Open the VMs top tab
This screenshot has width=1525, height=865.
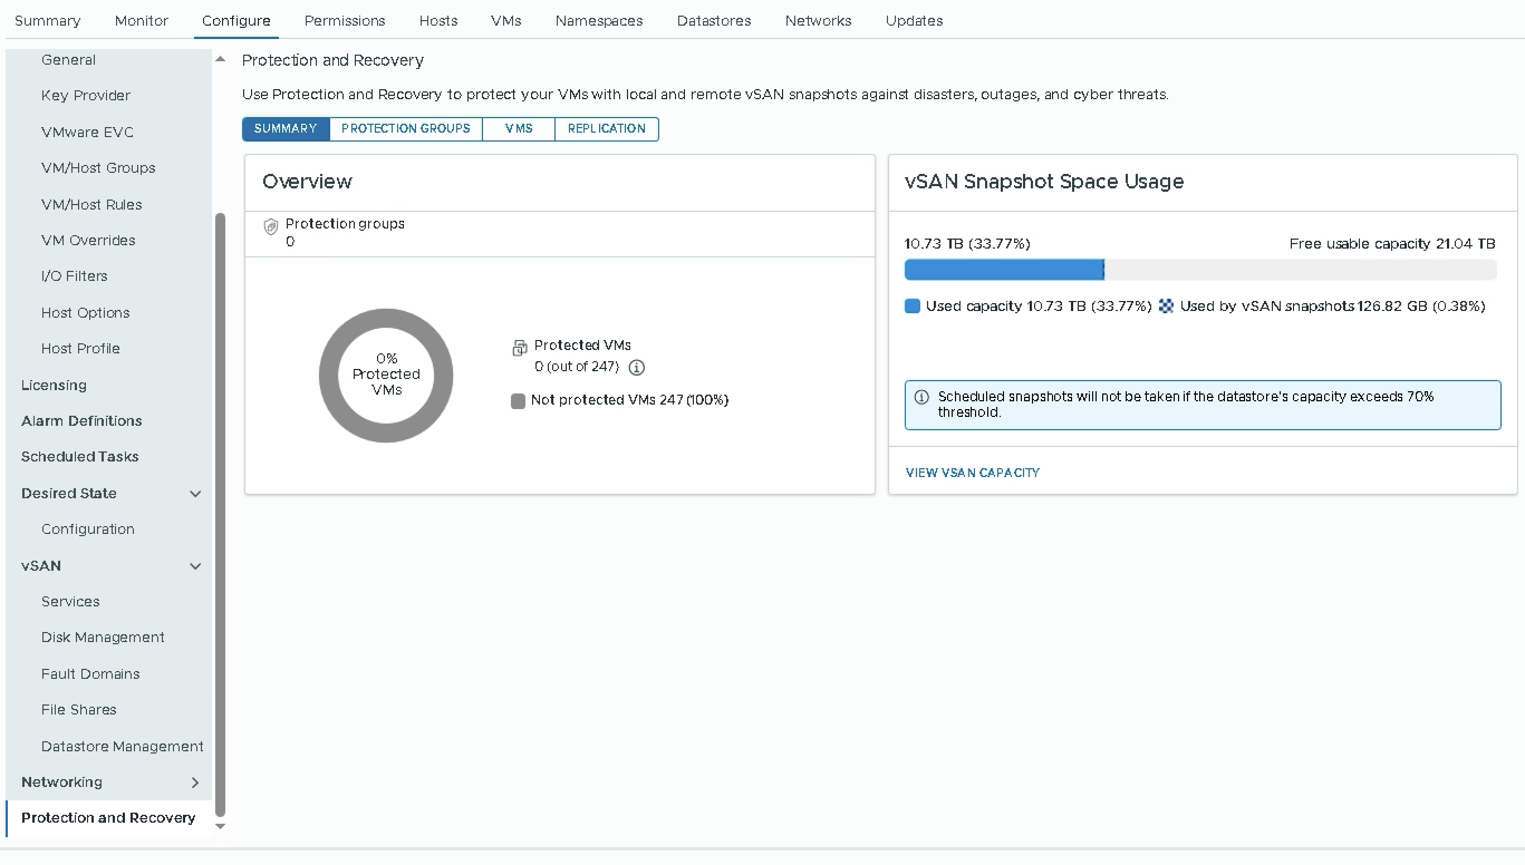pyautogui.click(x=506, y=21)
